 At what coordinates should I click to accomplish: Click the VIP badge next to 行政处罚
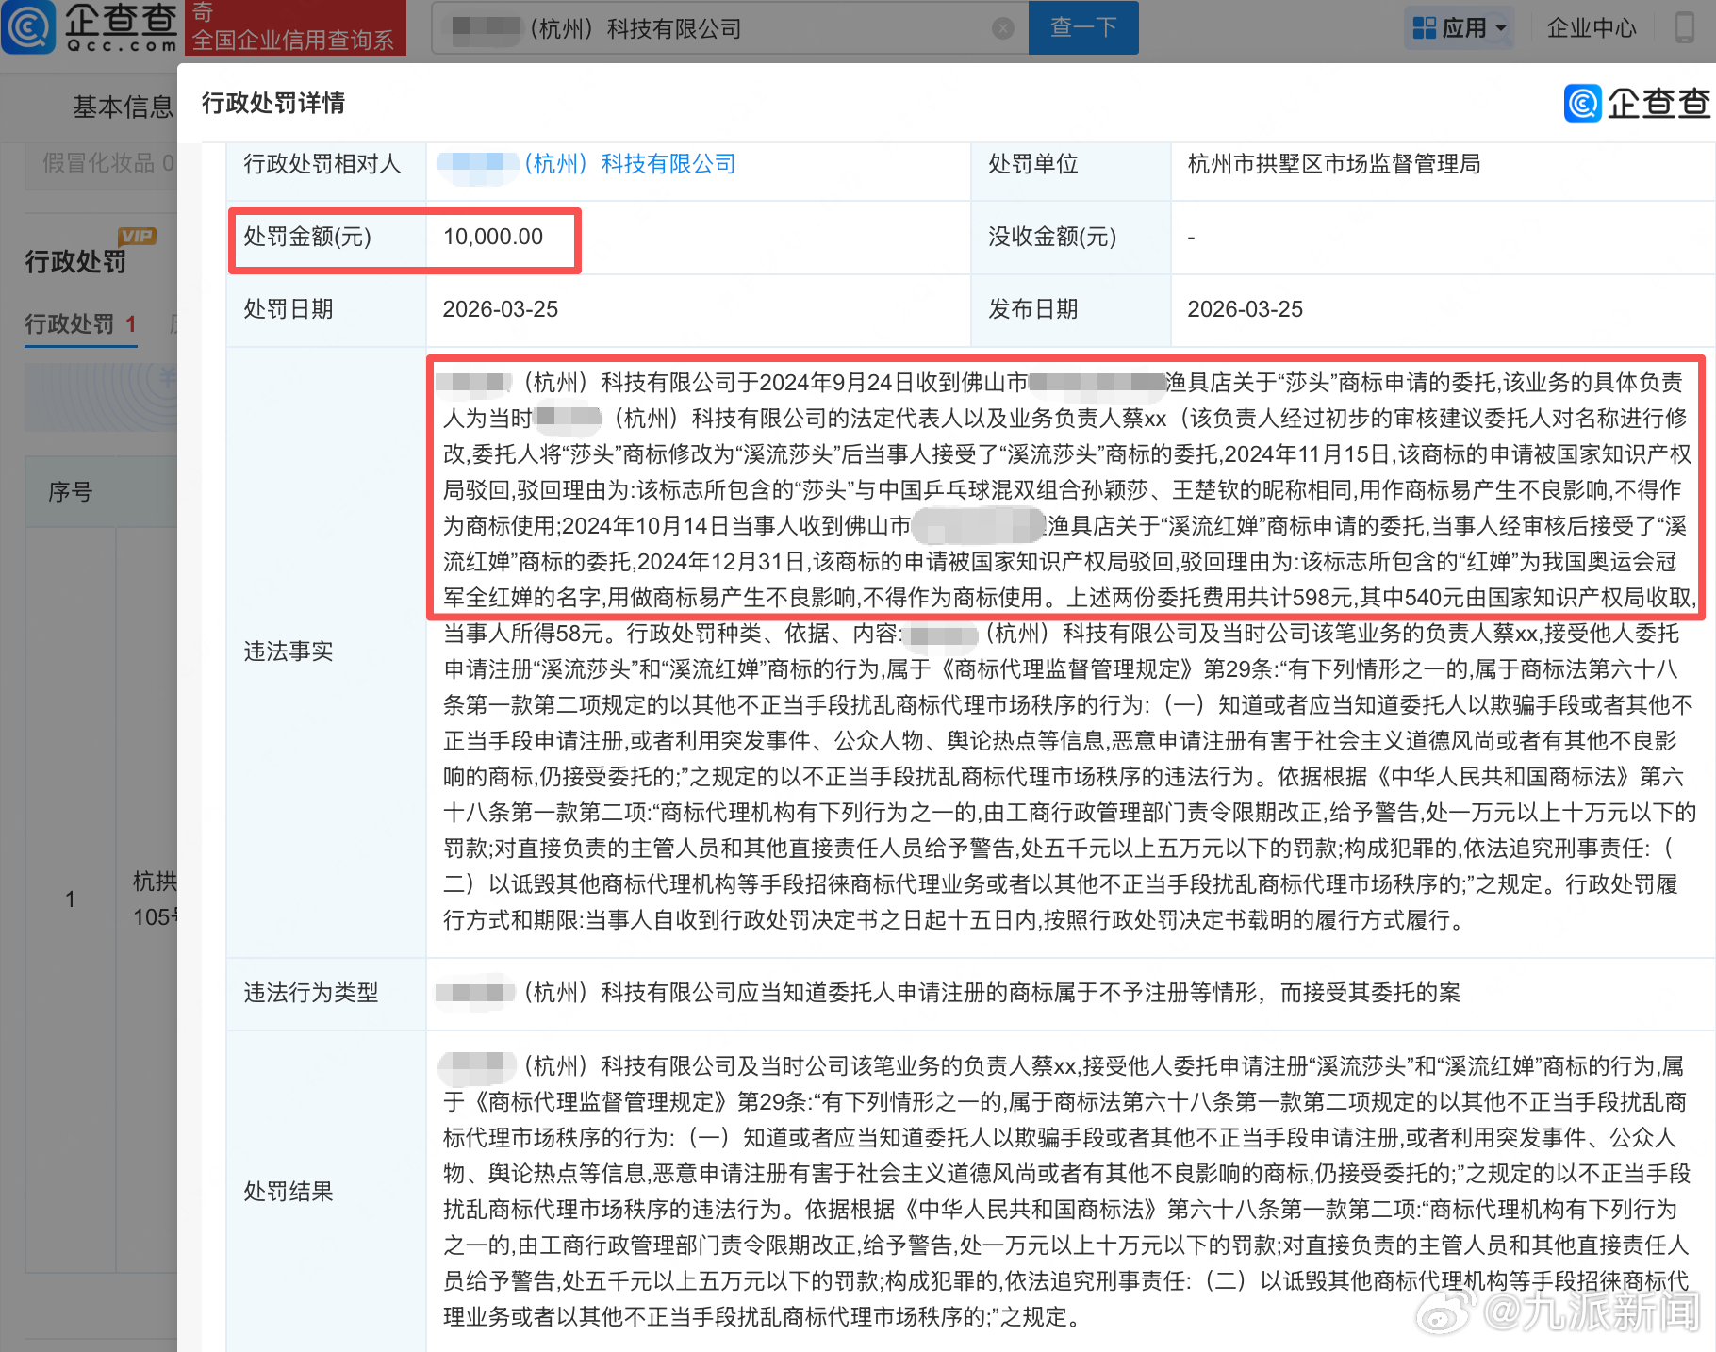pos(137,236)
